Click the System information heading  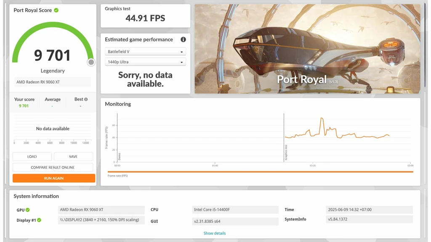(36, 196)
